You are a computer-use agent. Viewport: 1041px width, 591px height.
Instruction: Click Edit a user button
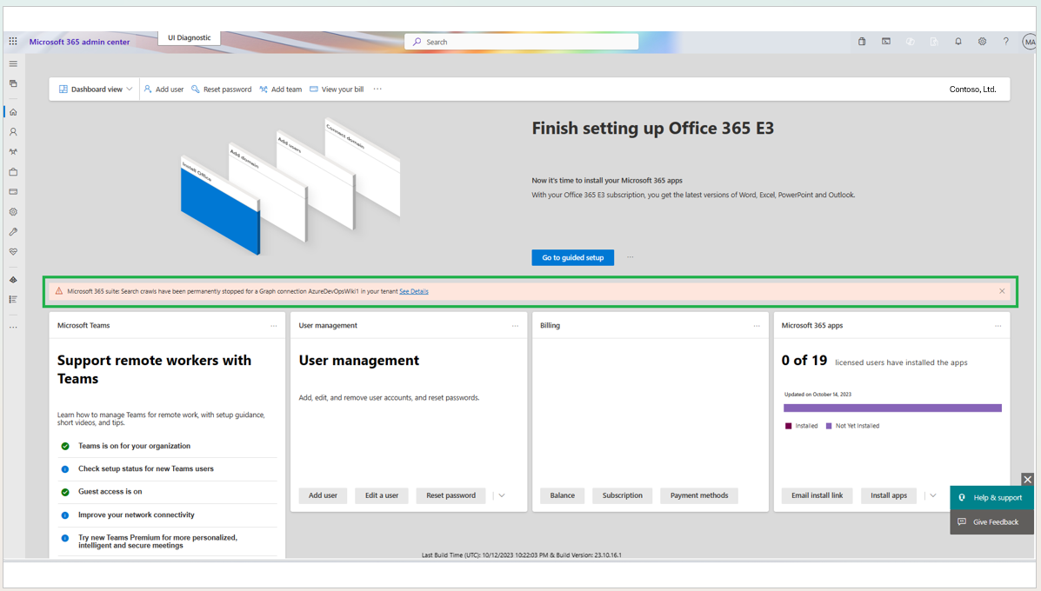point(382,495)
